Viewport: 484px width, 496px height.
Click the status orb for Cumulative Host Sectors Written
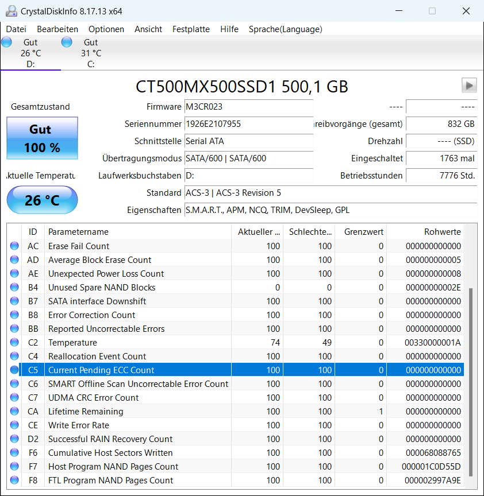pyautogui.click(x=14, y=453)
